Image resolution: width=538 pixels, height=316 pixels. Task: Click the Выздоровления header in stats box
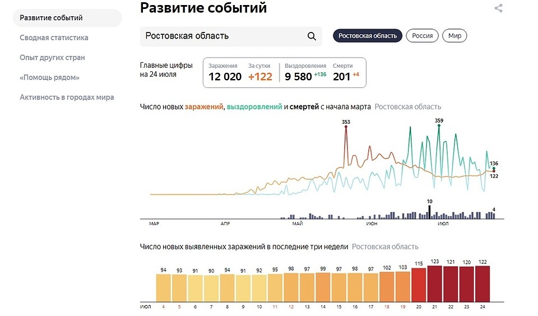[x=305, y=66]
